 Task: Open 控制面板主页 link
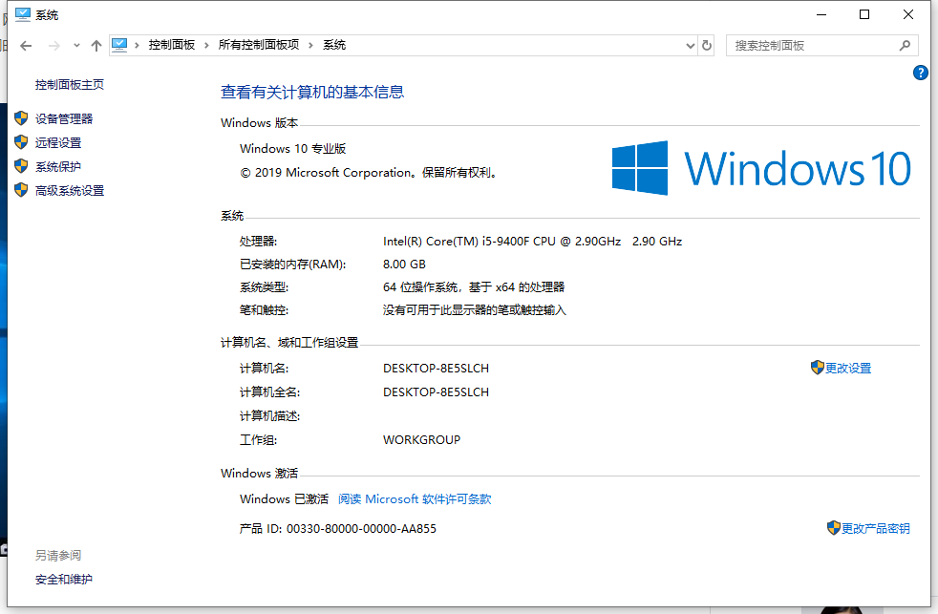pyautogui.click(x=70, y=85)
